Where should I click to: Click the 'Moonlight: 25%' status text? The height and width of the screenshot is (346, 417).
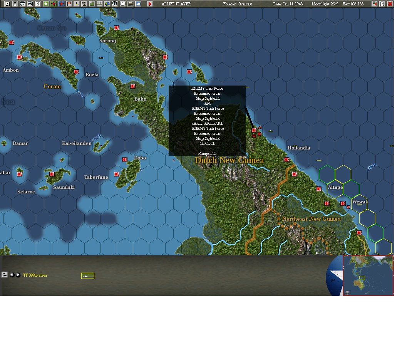point(325,4)
